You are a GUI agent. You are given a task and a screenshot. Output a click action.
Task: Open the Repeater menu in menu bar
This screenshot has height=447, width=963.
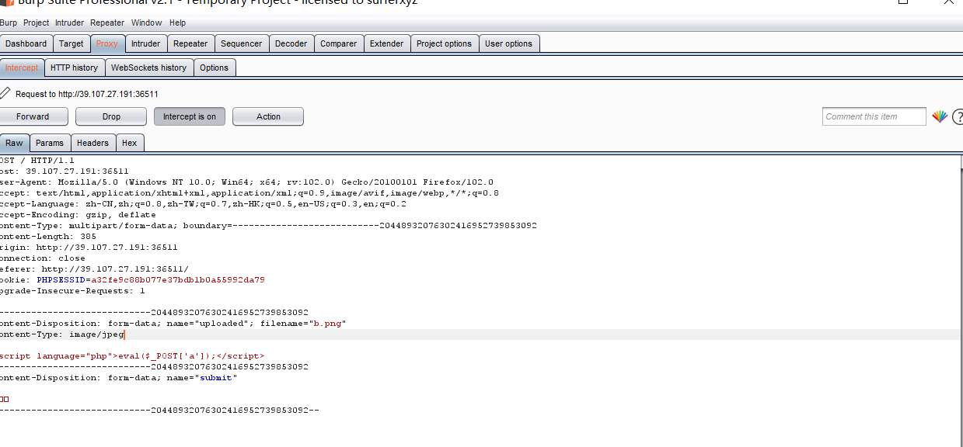[x=107, y=23]
